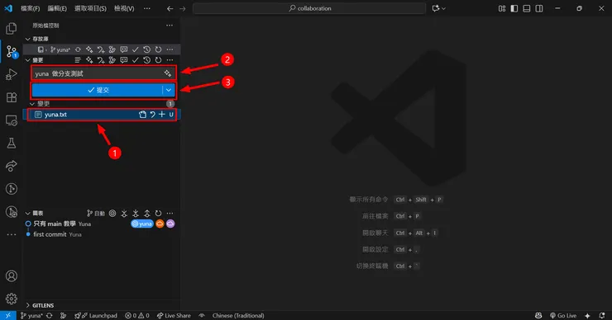Viewport: 612px width, 320px height.
Task: Open the GitLens activity bar icon
Action: coord(12,189)
